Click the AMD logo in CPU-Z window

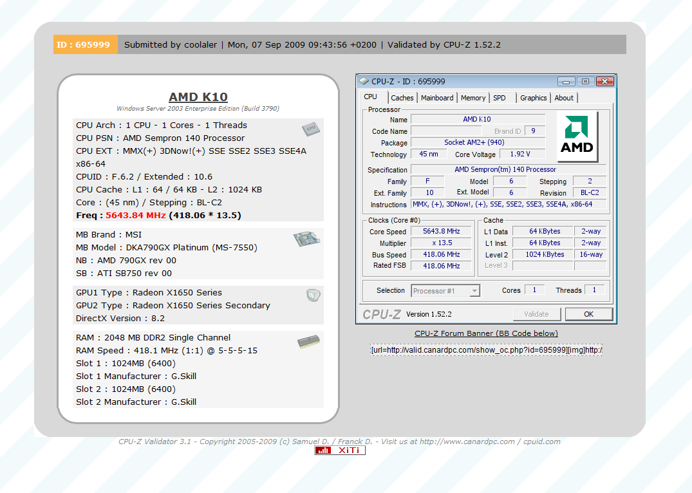click(x=577, y=137)
